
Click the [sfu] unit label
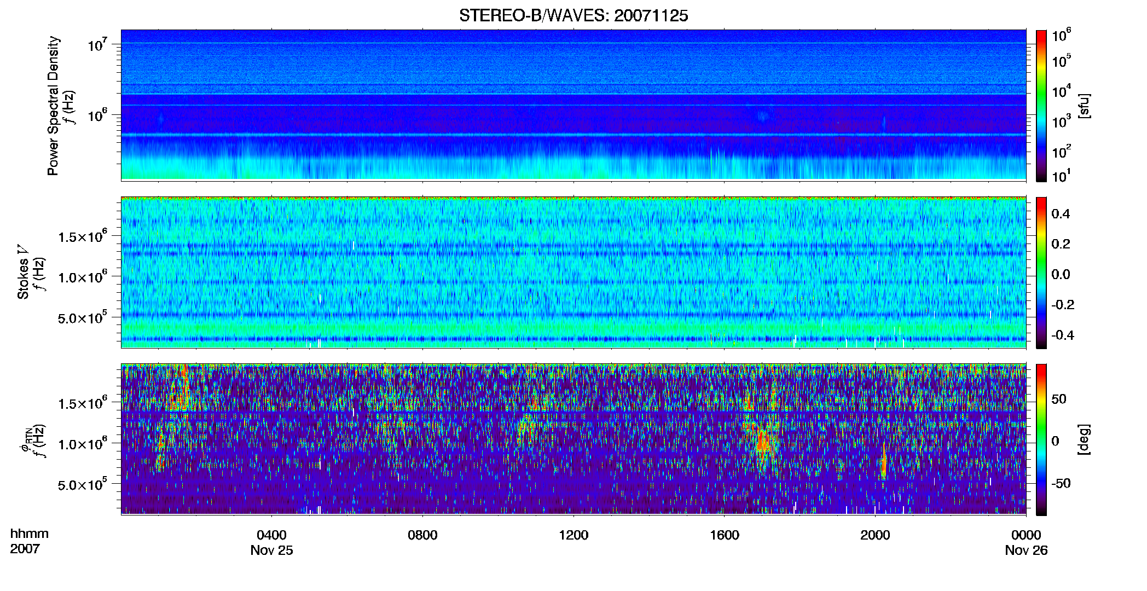coord(1084,106)
